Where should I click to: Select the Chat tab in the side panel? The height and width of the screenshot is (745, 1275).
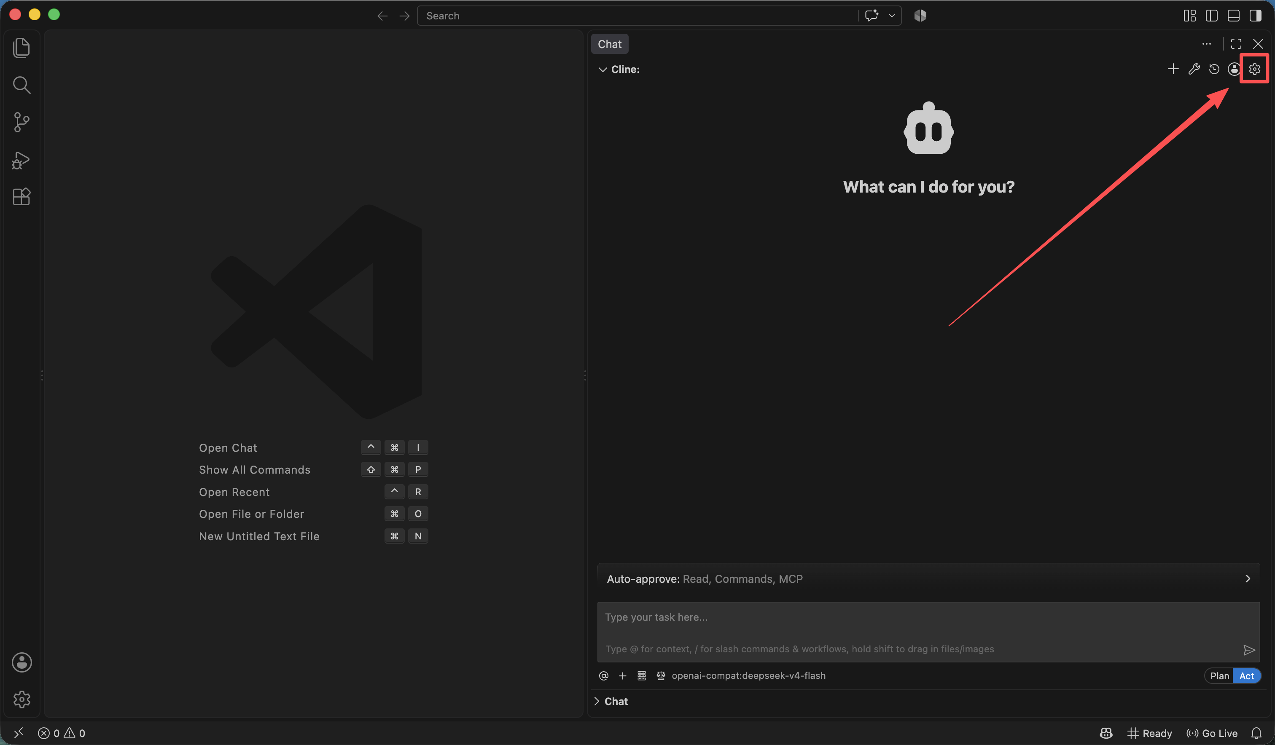610,44
